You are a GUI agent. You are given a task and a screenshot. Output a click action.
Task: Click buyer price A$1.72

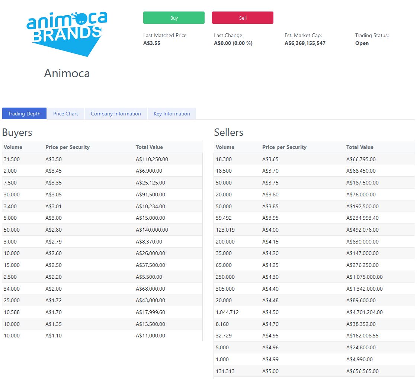click(x=54, y=300)
